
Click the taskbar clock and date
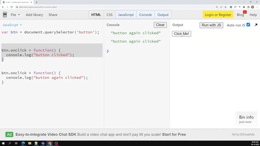[255, 143]
